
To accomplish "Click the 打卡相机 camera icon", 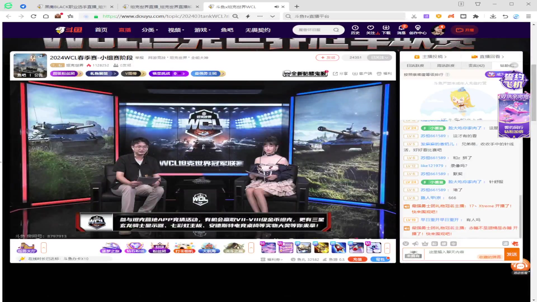I will pos(184,248).
